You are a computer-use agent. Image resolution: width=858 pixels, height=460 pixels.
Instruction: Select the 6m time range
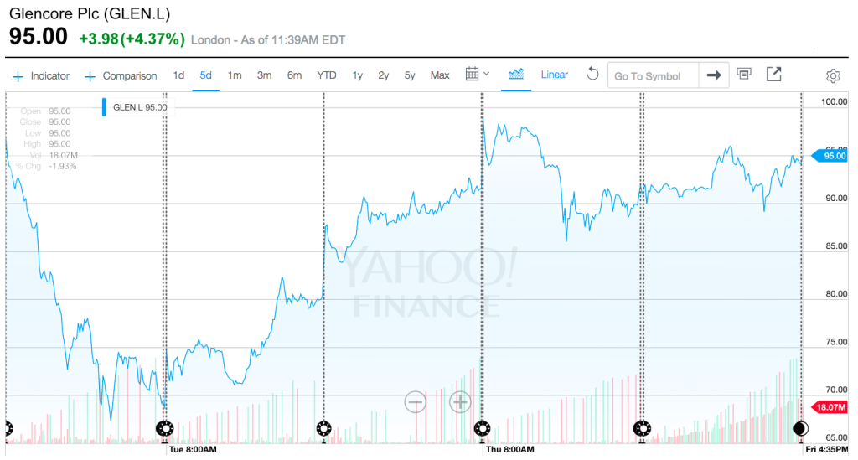294,75
